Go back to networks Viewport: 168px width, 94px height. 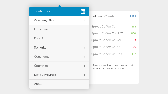click(42, 11)
